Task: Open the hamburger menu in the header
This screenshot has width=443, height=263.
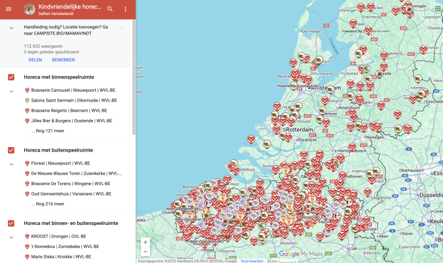Action: (9, 9)
